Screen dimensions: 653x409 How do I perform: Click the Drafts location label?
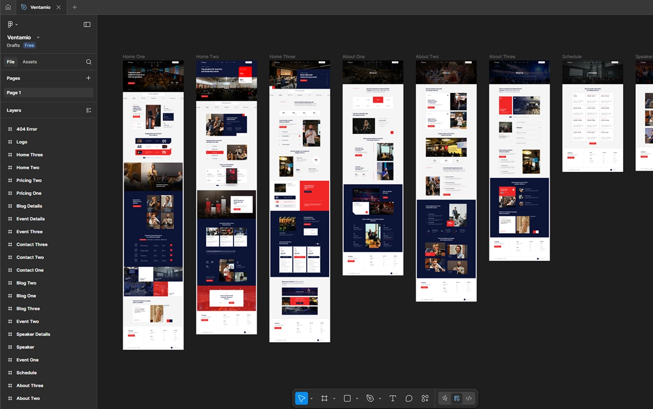[x=13, y=45]
